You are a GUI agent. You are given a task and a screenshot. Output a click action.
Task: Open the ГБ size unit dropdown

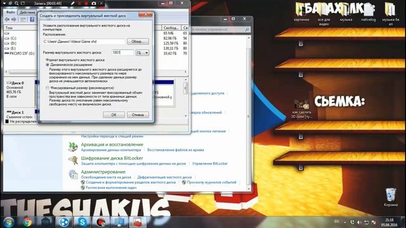click(142, 53)
